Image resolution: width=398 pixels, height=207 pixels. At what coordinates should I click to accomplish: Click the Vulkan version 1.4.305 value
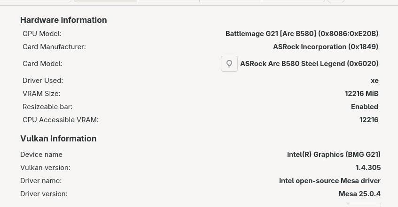click(x=368, y=168)
